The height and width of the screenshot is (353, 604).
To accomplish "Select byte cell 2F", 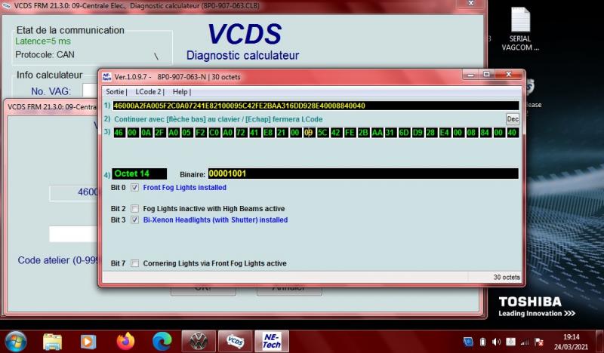I will click(x=159, y=133).
